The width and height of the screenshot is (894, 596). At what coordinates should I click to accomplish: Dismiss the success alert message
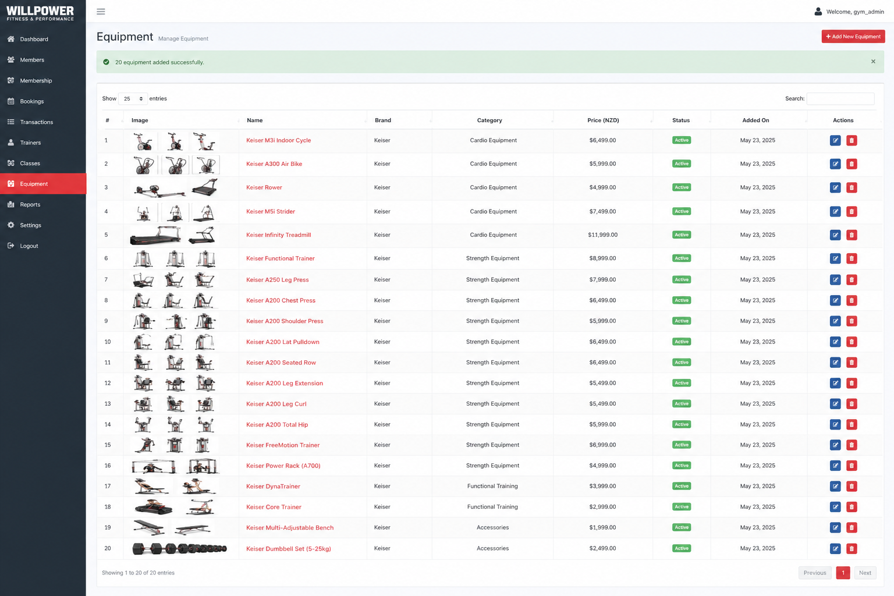pos(873,62)
